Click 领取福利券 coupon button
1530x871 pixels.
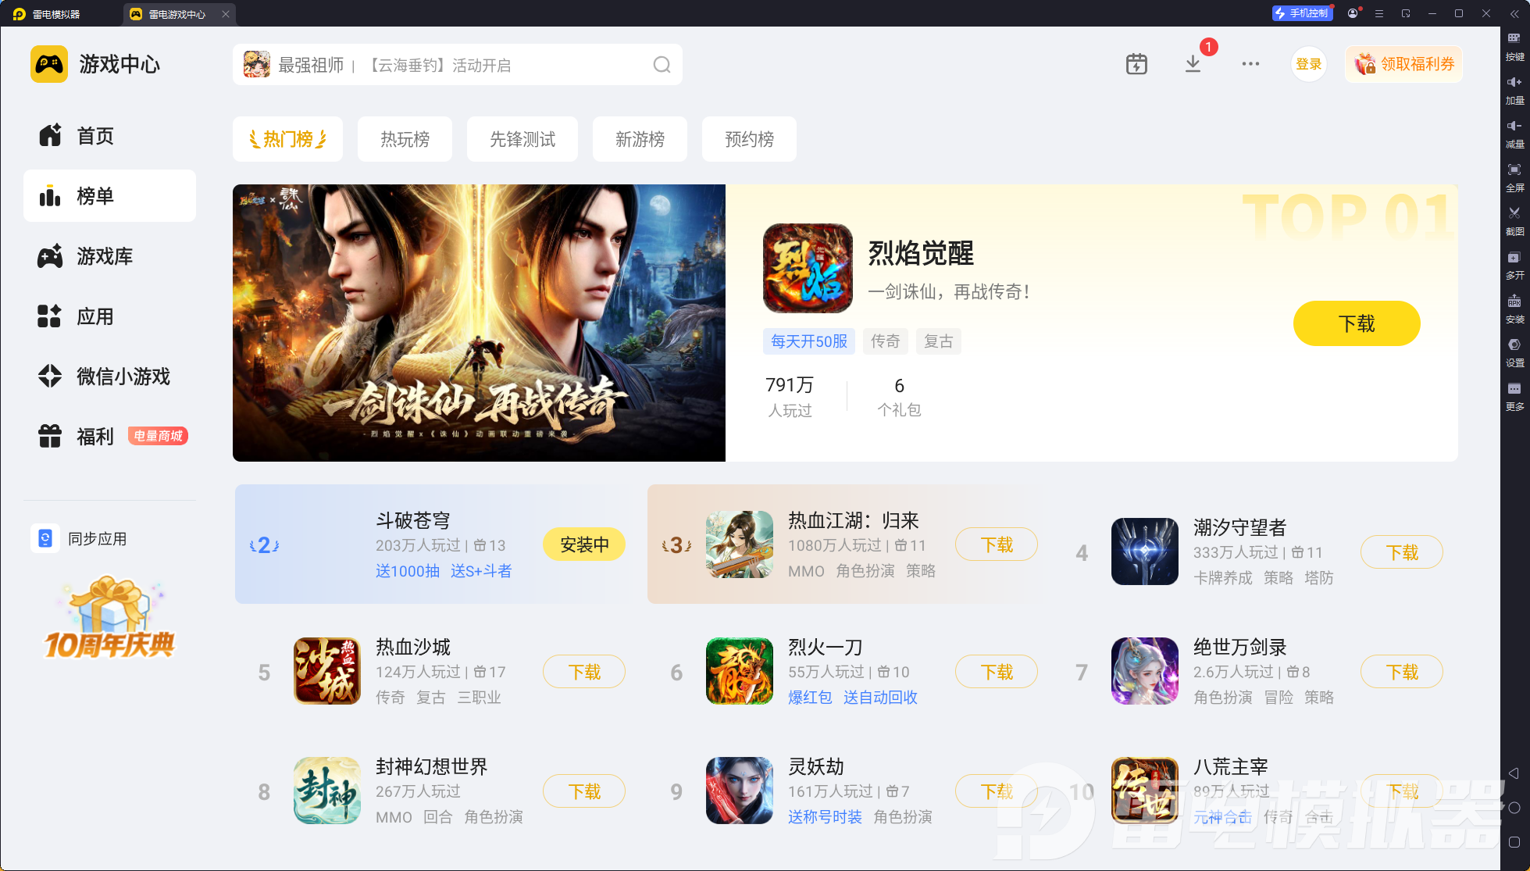pyautogui.click(x=1404, y=64)
